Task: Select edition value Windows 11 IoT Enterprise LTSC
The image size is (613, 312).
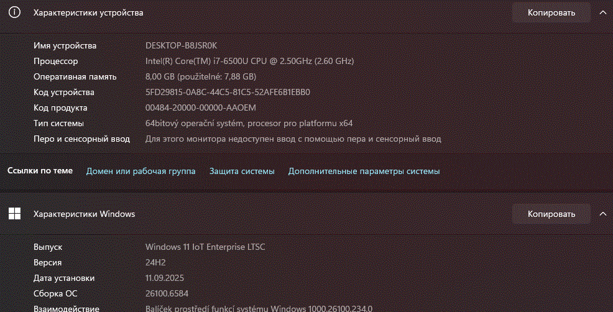Action: pos(205,247)
